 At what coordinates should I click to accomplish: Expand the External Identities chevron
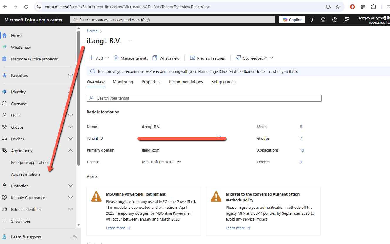coord(70,209)
